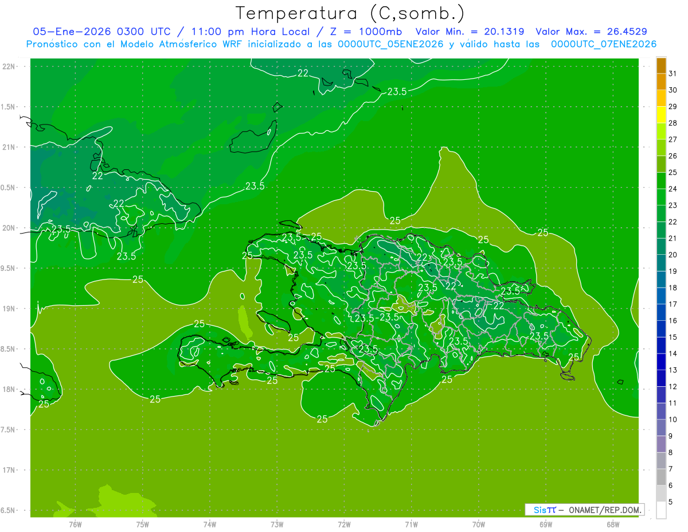The image size is (688, 532).
Task: Select the "05-Ene-2026 0300 UTC" date text
Action: coord(101,32)
